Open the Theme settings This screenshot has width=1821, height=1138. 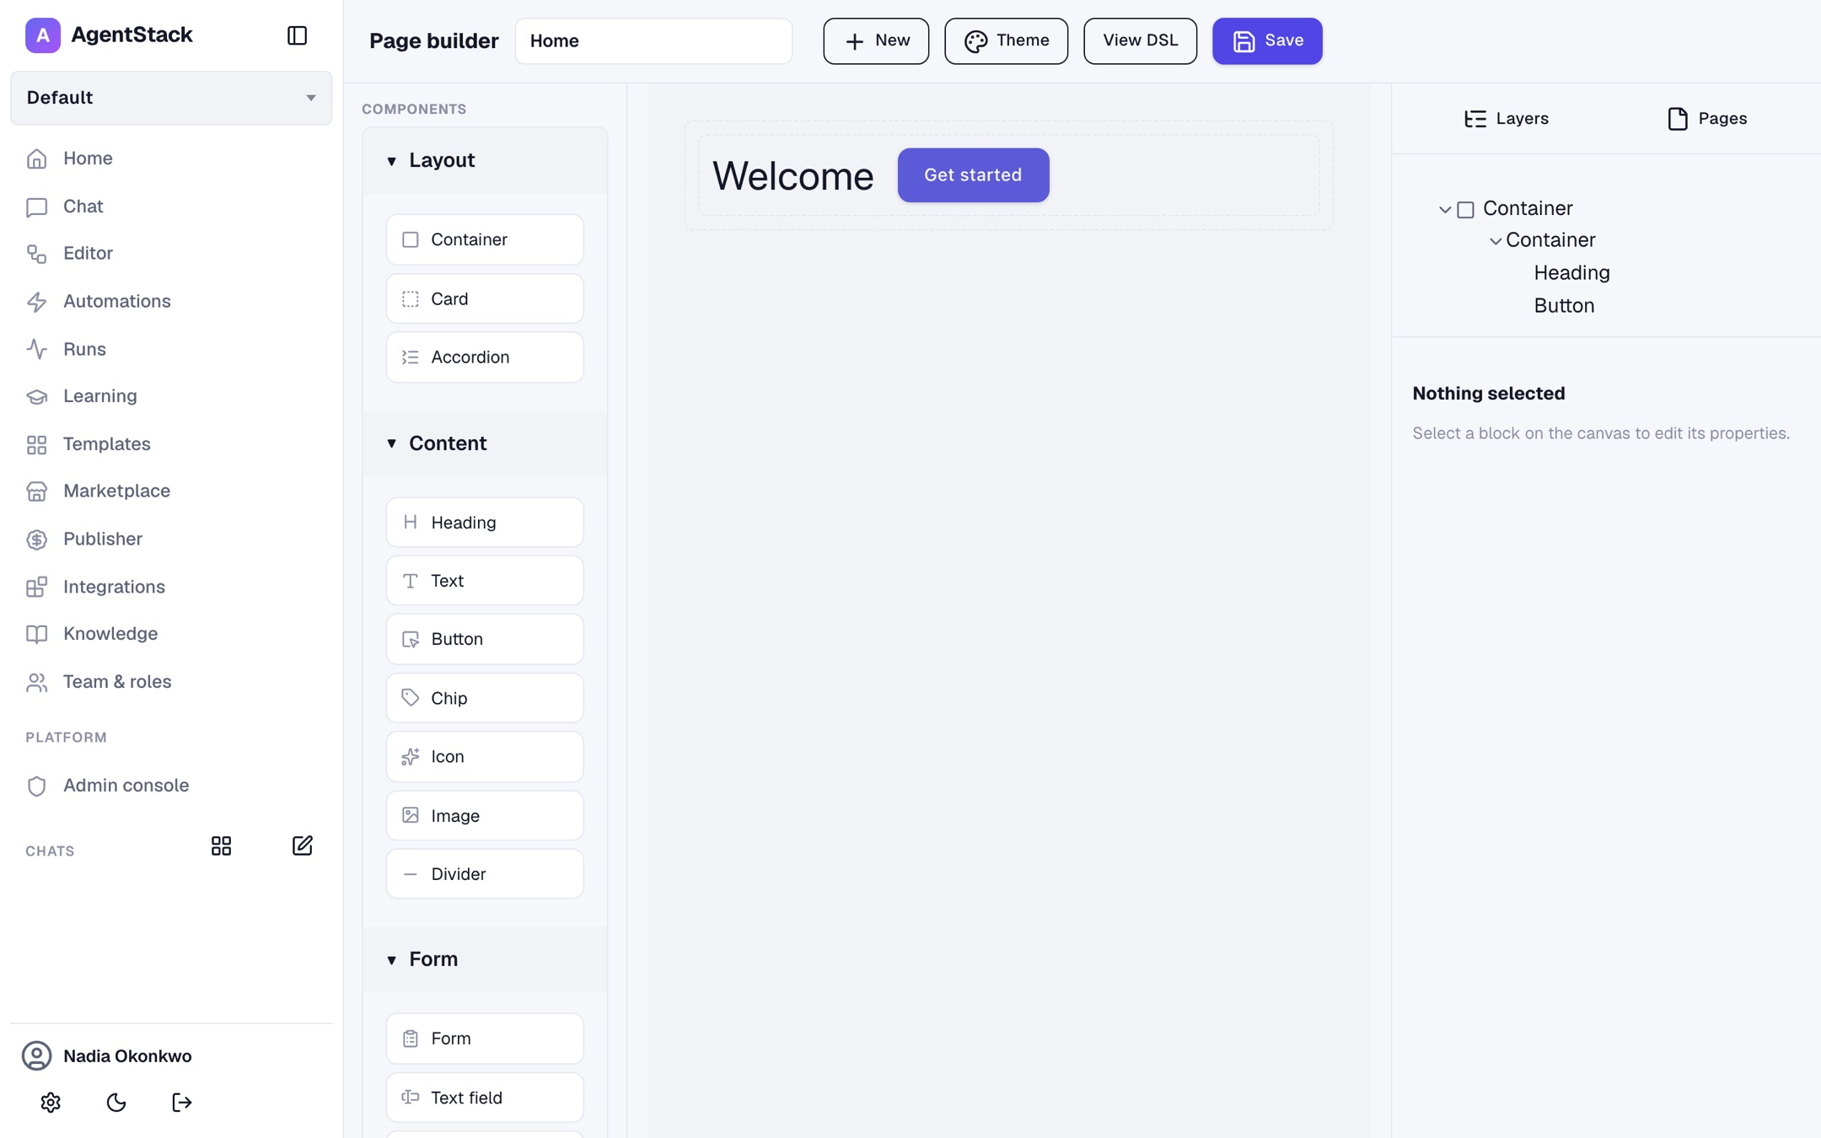click(1006, 40)
